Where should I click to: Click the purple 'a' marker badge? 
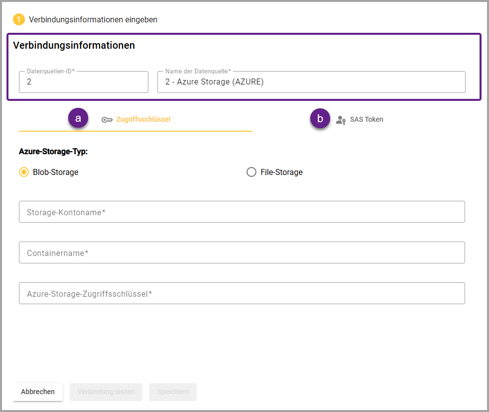[78, 118]
